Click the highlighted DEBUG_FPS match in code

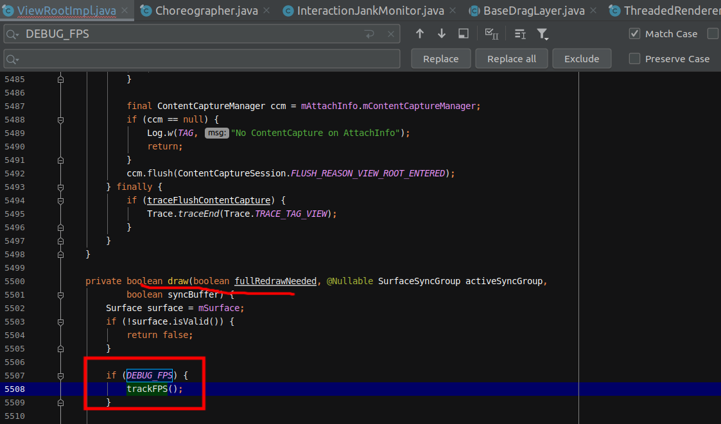150,375
